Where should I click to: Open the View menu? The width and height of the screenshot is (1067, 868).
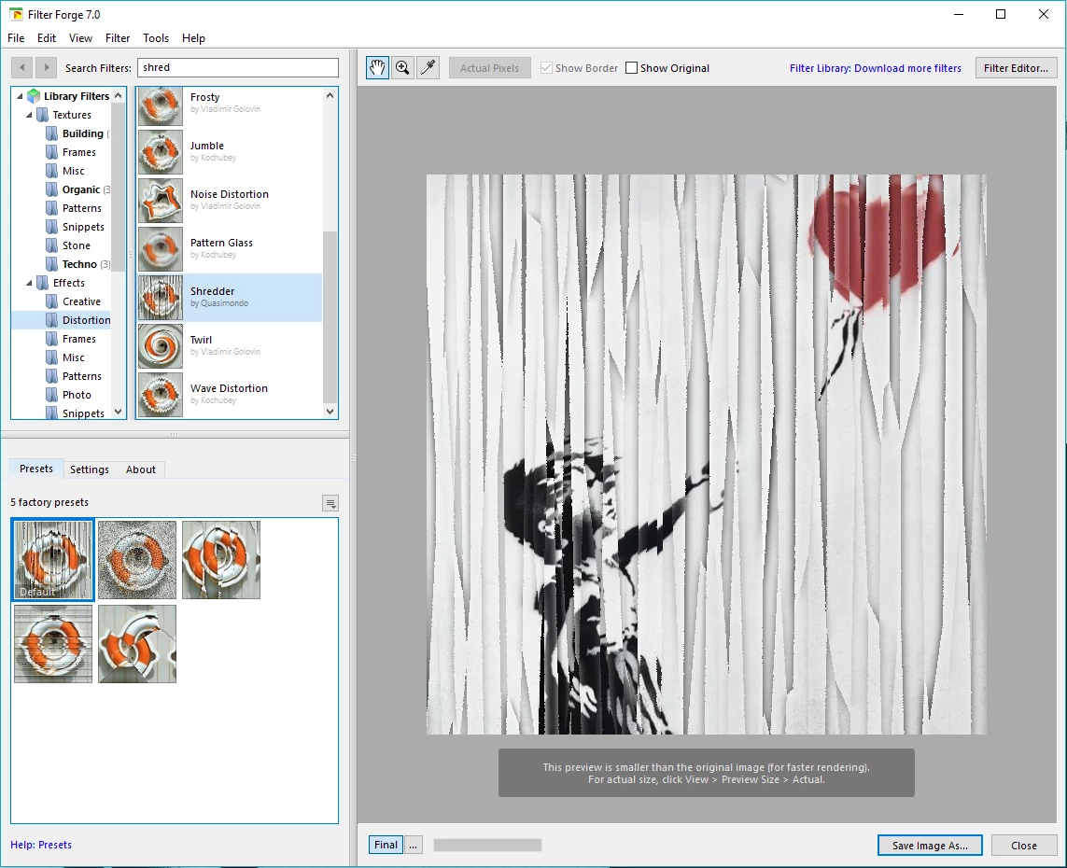(80, 38)
